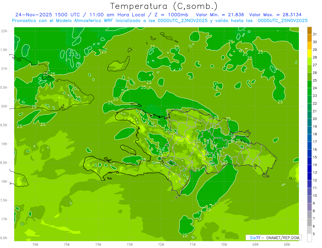This screenshot has height=248, width=322.
Task: Click the 'ONAMET/REP.DOM.' credit label
Action: tap(283, 238)
